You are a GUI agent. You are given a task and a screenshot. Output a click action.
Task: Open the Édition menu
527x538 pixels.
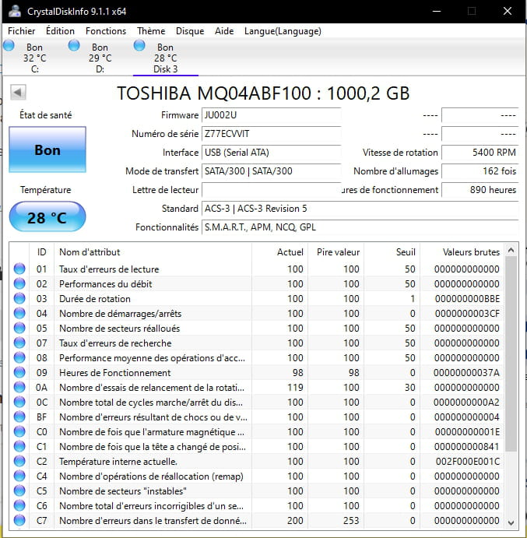coord(60,31)
